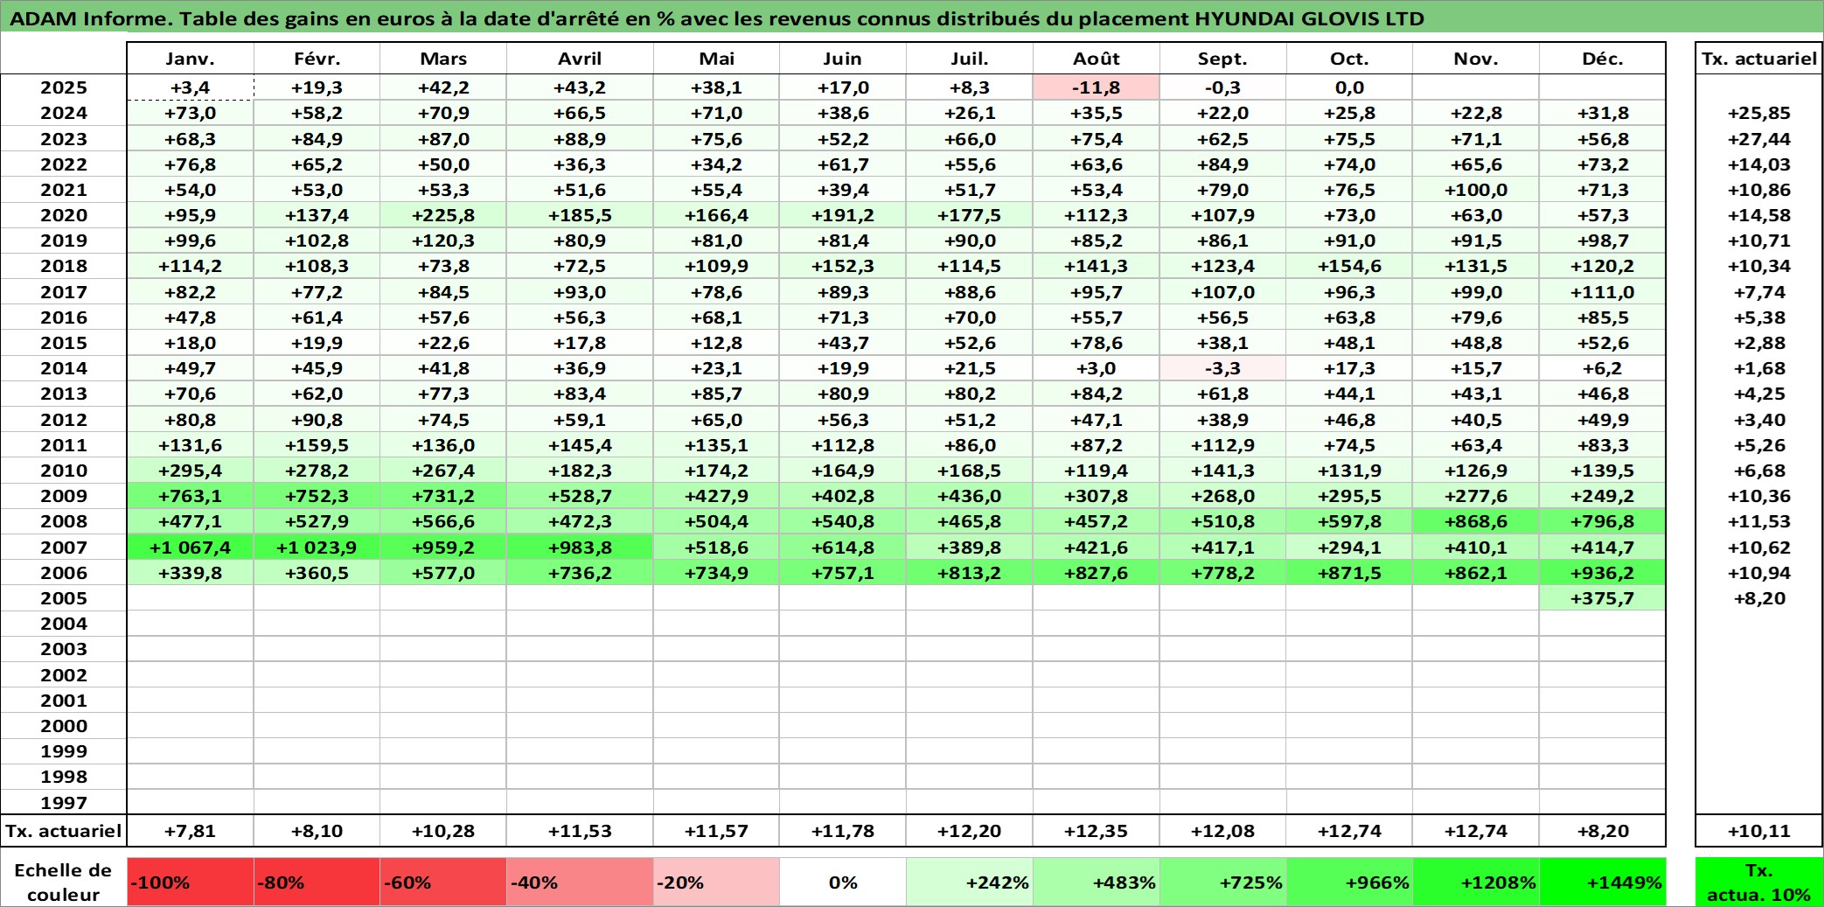
Task: Click the '0,0' cell for October 2025
Action: coord(1349,87)
